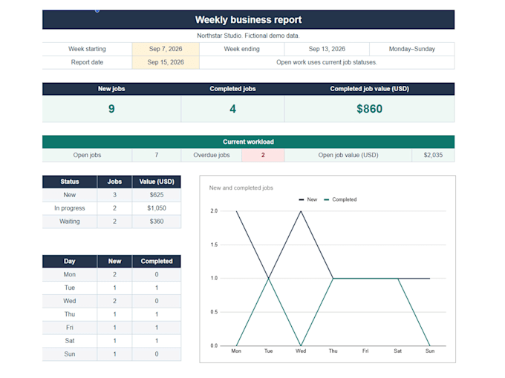Click the Weekly business report title banner
This screenshot has height=378, width=505.
248,19
